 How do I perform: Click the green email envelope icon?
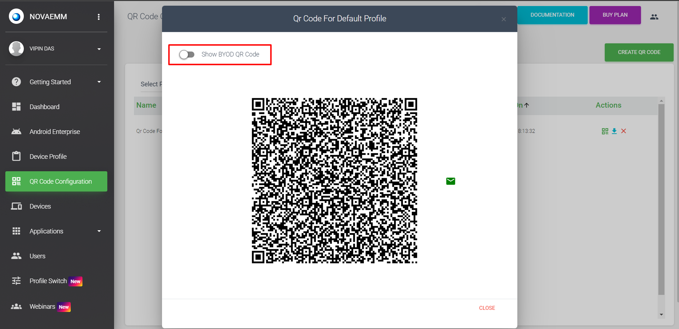click(x=451, y=181)
